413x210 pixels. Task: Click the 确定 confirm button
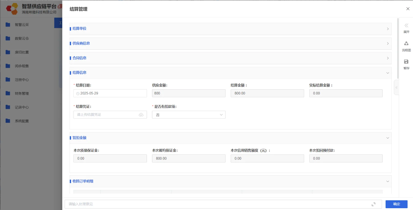(x=396, y=204)
